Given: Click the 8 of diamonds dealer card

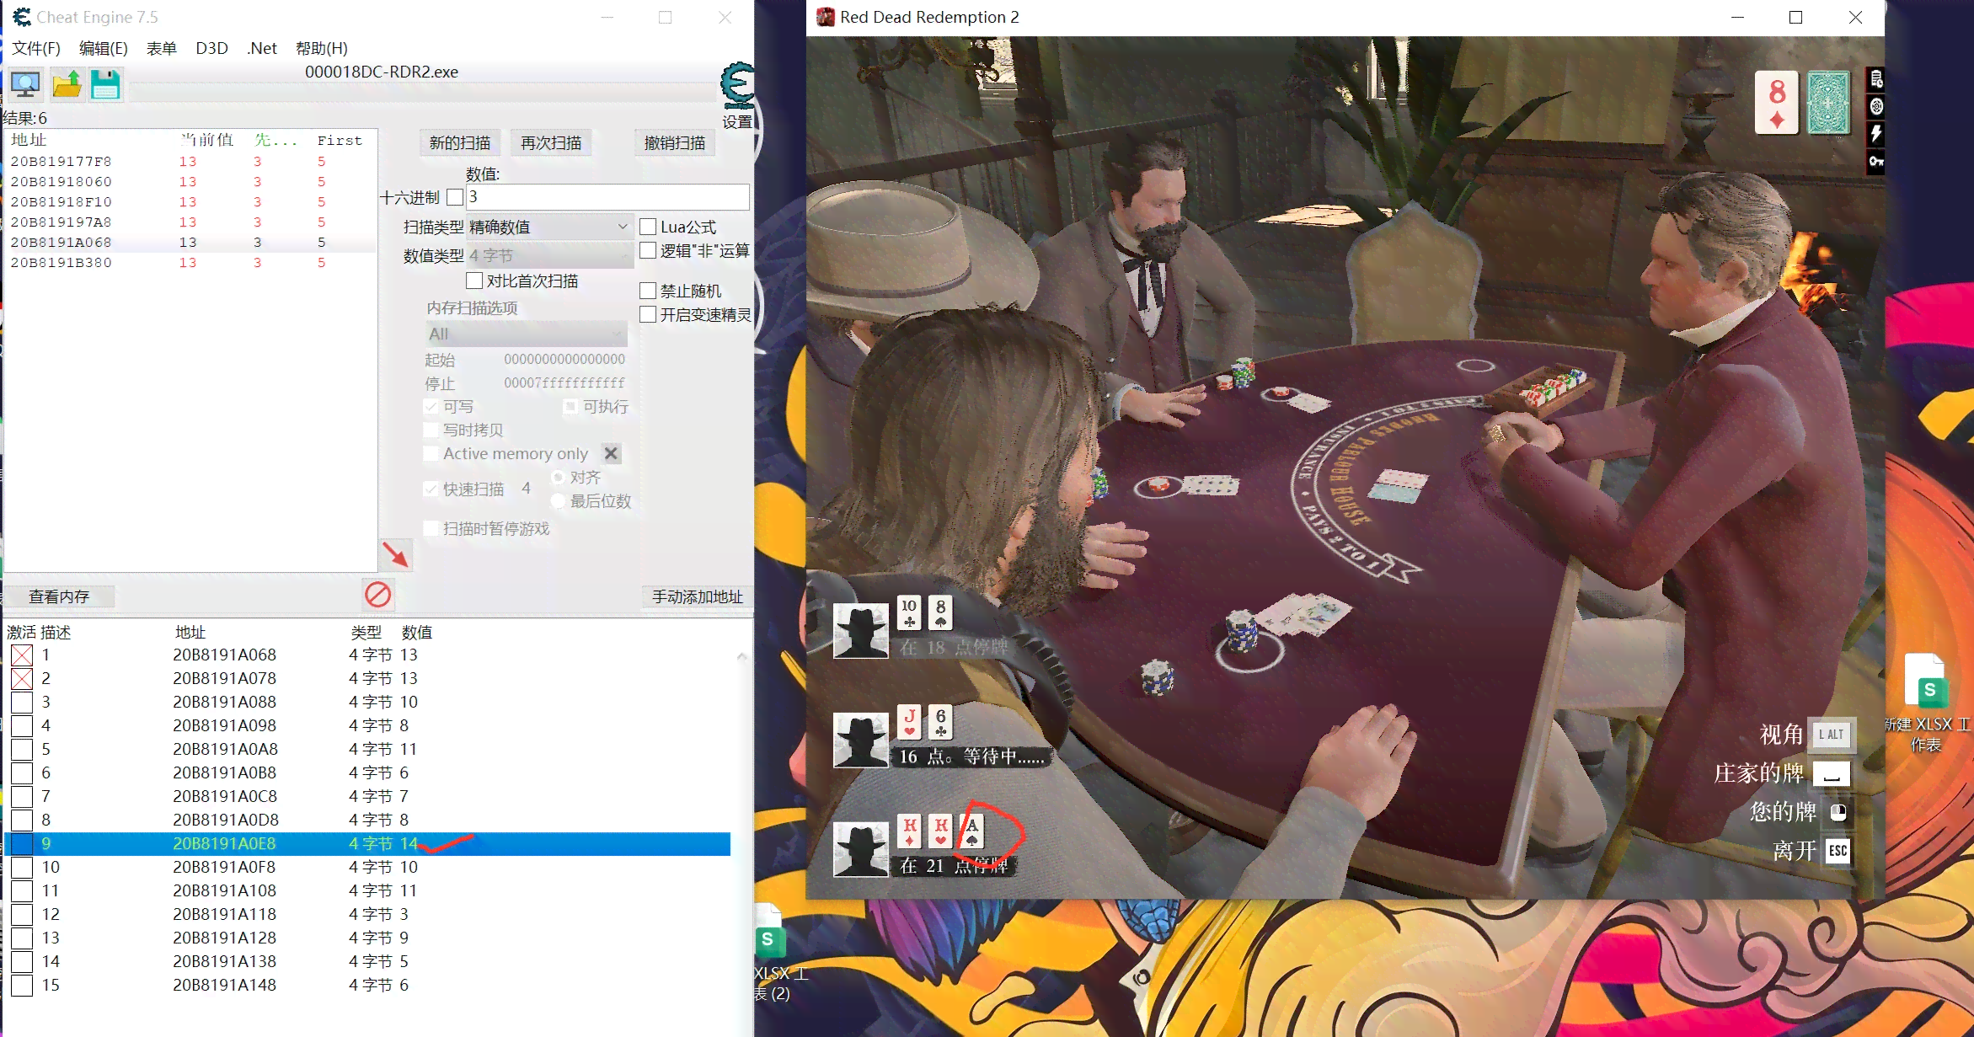Looking at the screenshot, I should [x=1777, y=103].
